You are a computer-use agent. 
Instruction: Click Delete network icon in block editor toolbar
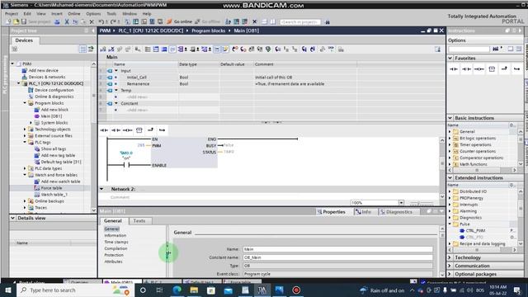pyautogui.click(x=111, y=49)
